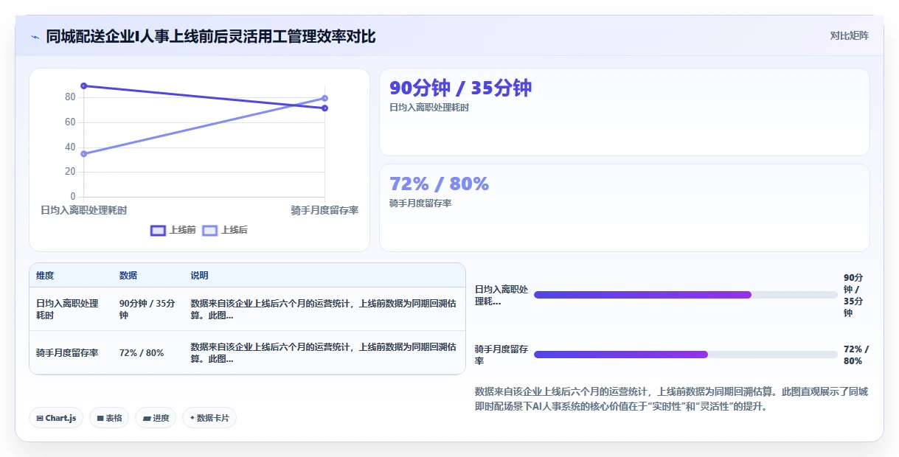Click 日均入离职处理耗时 caption in the stat card
The image size is (899, 457).
point(429,107)
